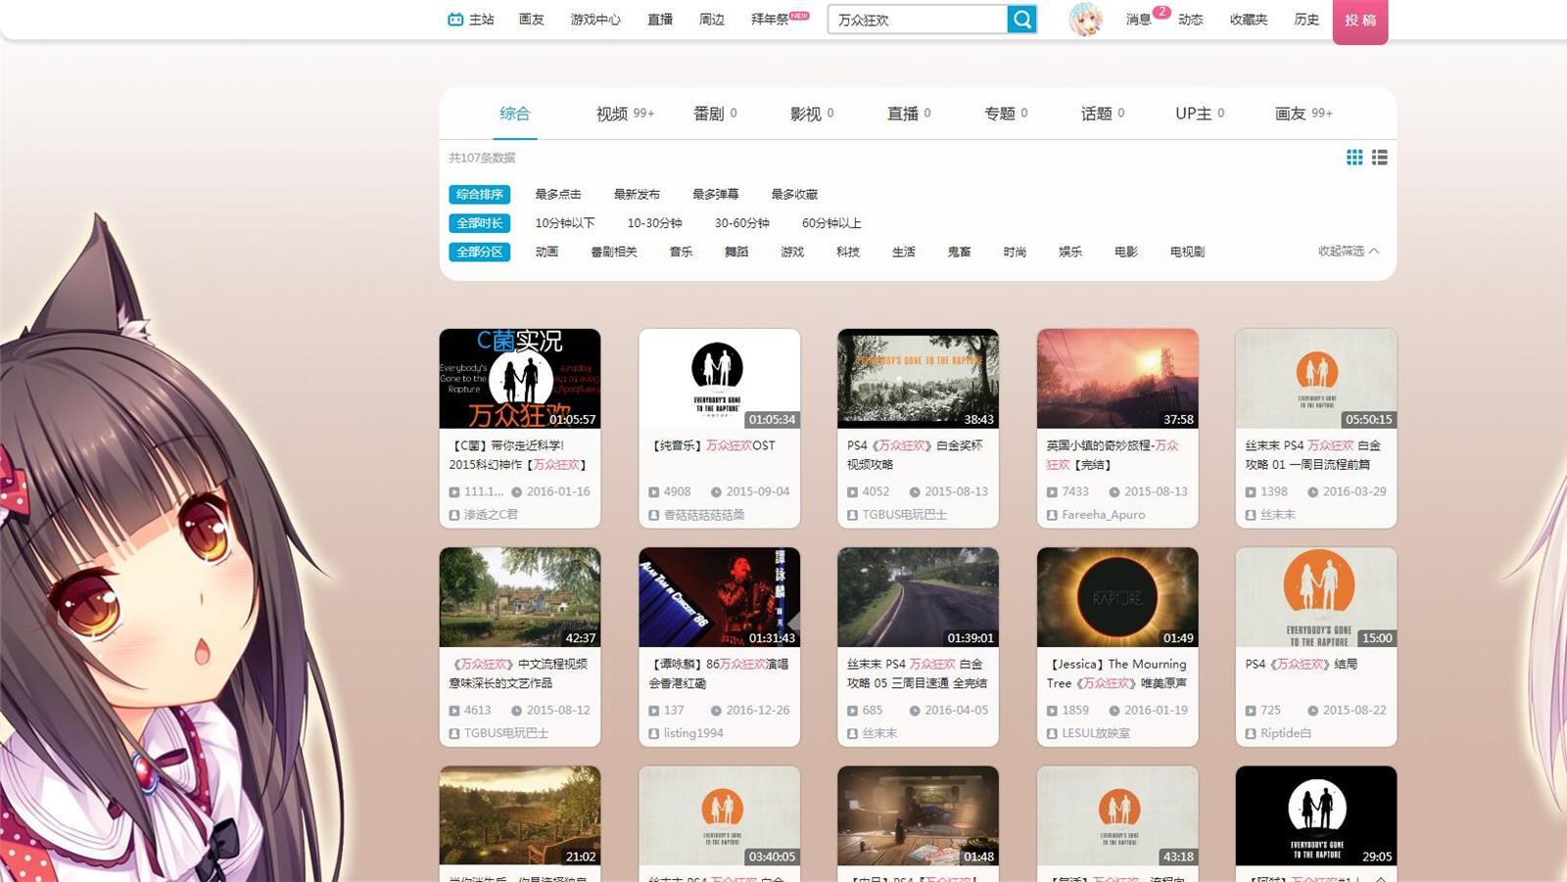Filter category to 番剧相关

tap(614, 252)
